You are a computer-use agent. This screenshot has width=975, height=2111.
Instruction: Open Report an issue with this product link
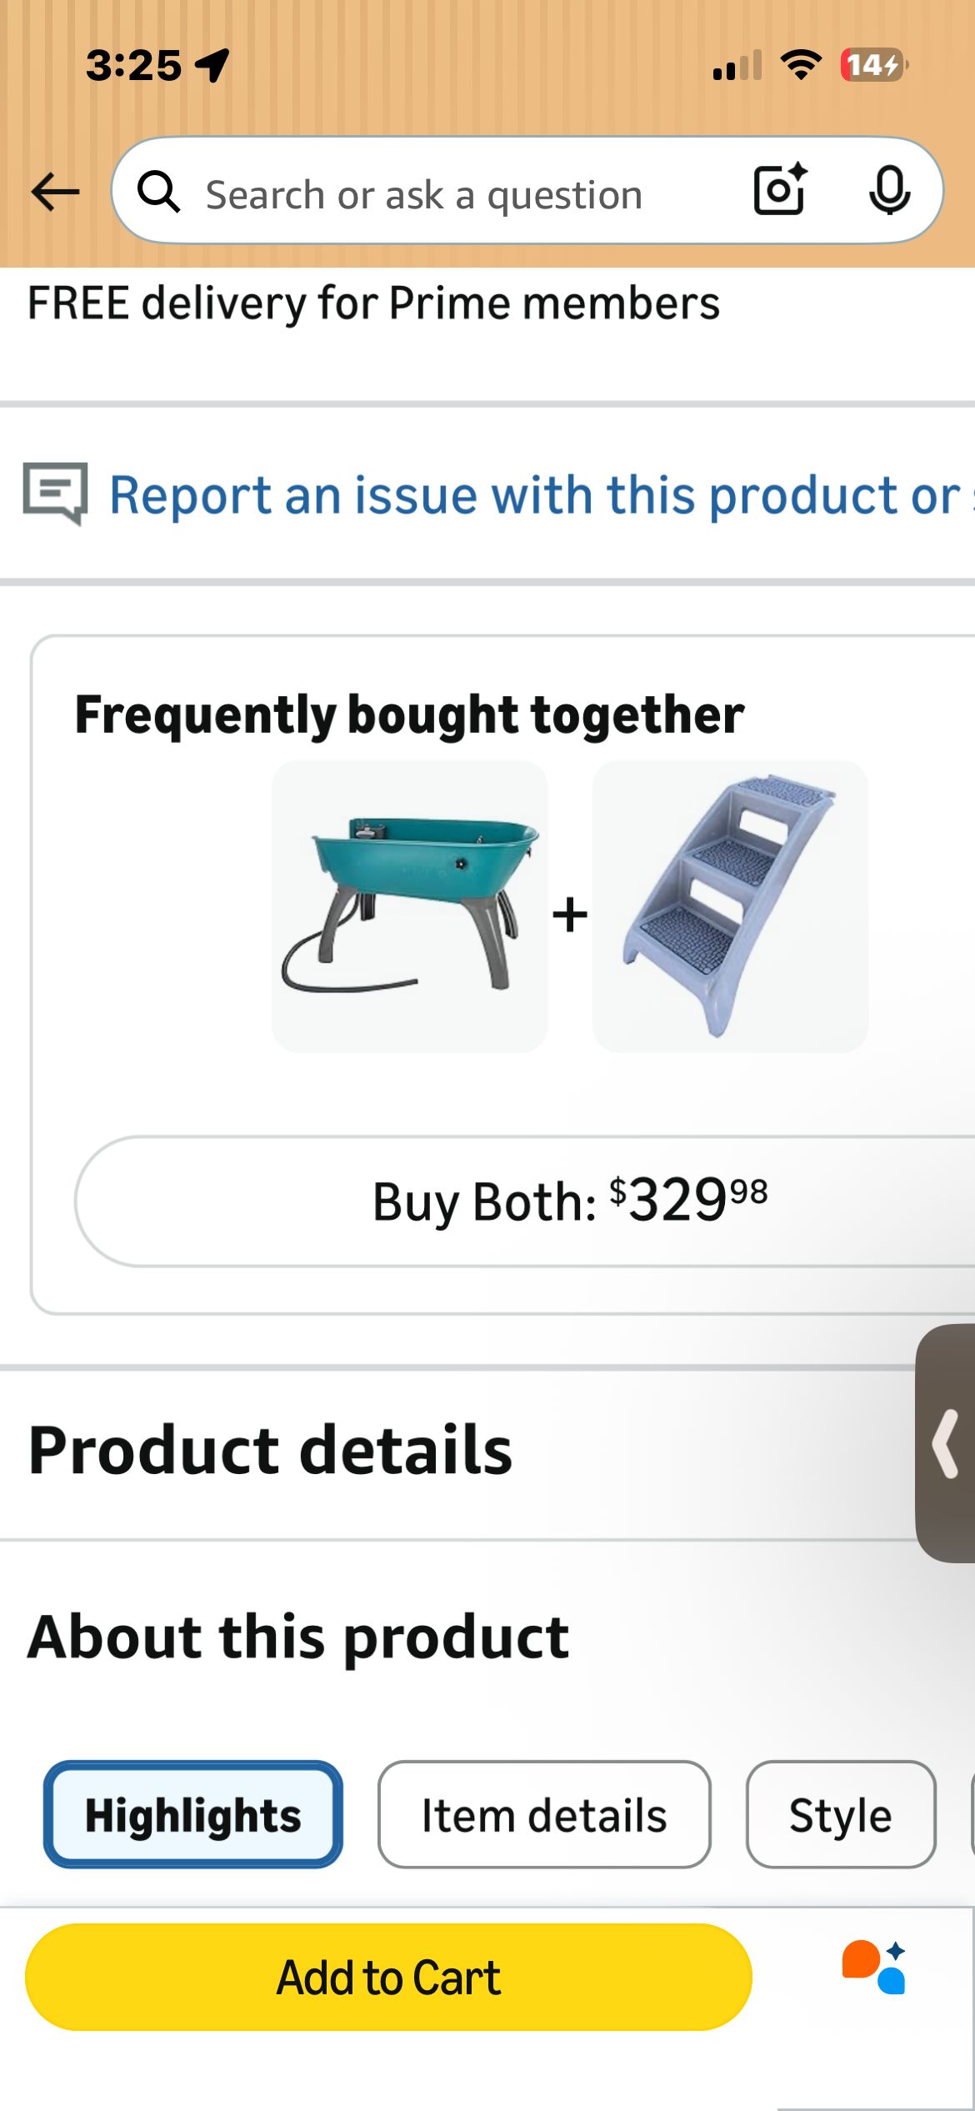tap(533, 495)
